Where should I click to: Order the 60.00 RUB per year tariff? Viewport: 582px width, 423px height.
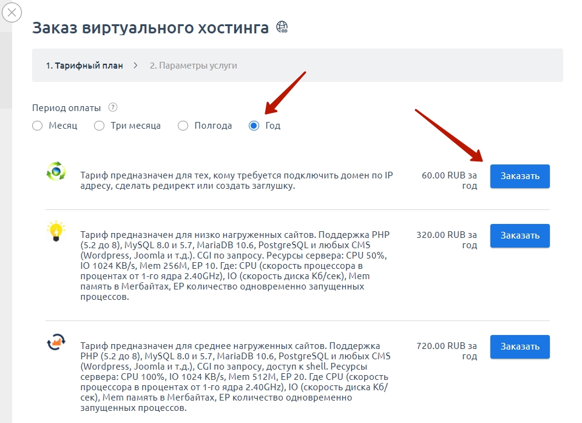pyautogui.click(x=519, y=176)
